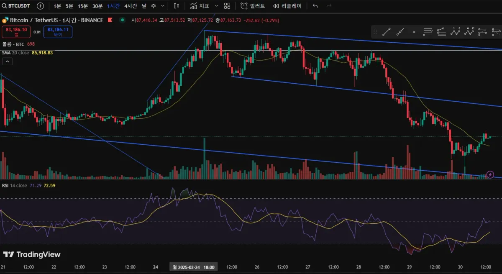Click the plus icon next to BTCUSDT
Viewport: 502px width, 274px height.
[x=40, y=6]
